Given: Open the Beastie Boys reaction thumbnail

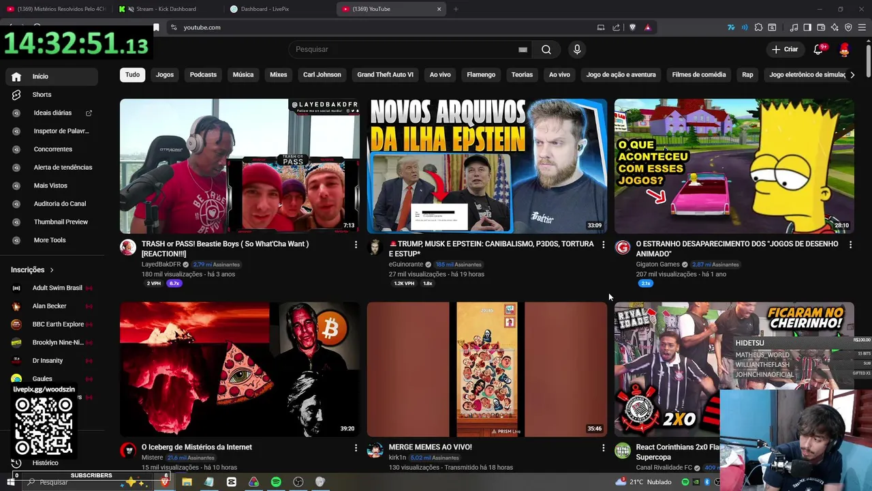Looking at the screenshot, I should click(x=240, y=166).
